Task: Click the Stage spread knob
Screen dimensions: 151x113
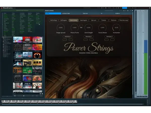Action: (61, 28)
